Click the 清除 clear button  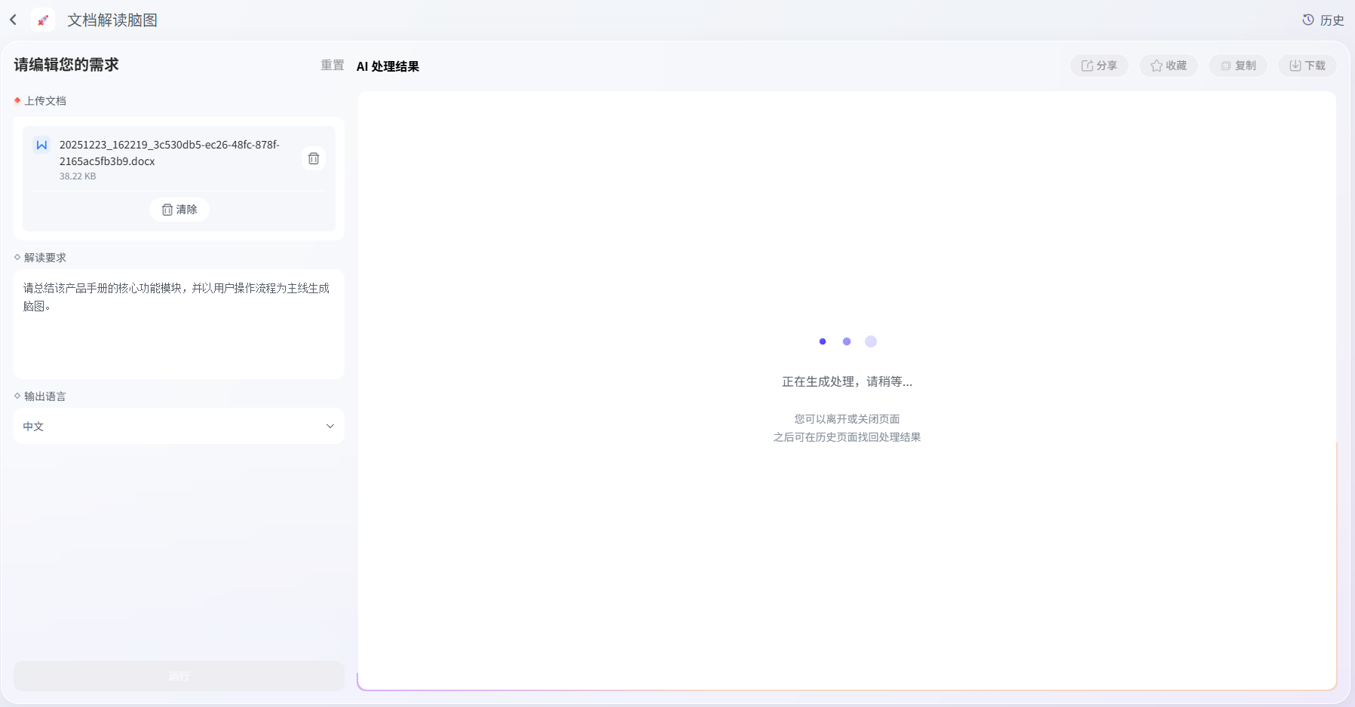point(179,210)
